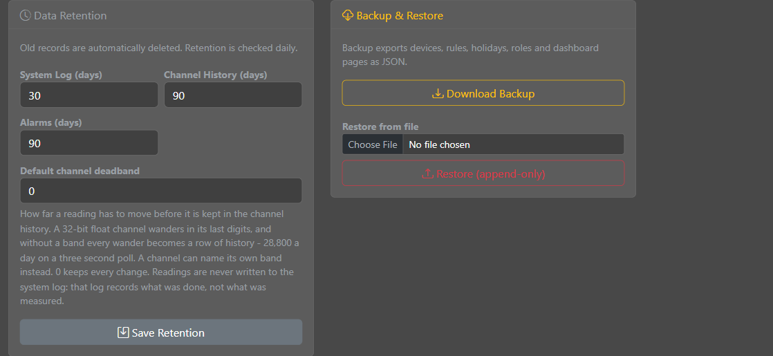This screenshot has width=773, height=356.
Task: Click the Channel History (days) label
Action: pos(216,75)
